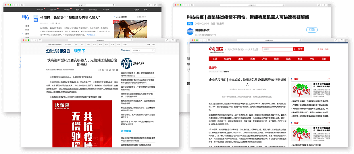Open 投资人服务 menu on 36Kr
The image size is (354, 154).
80,9
